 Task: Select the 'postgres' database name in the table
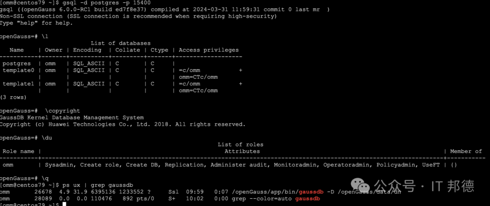point(17,64)
